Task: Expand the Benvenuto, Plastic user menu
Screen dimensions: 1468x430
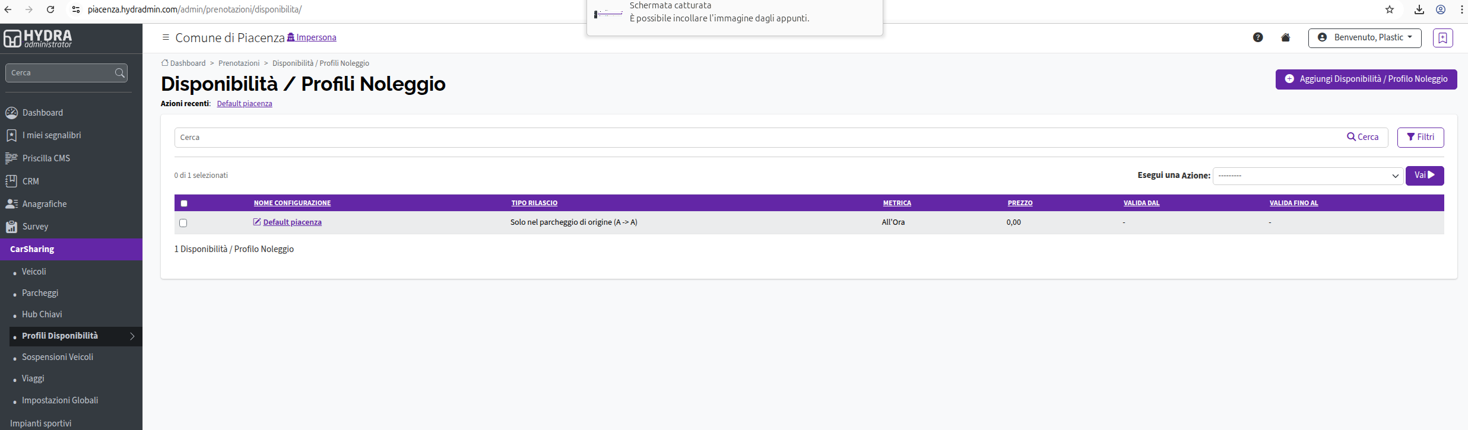Action: (1364, 37)
